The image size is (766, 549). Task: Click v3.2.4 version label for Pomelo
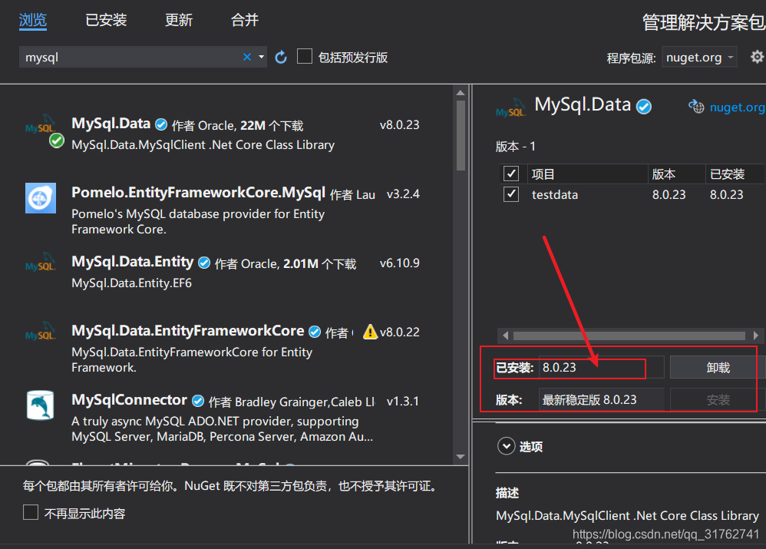pyautogui.click(x=402, y=193)
